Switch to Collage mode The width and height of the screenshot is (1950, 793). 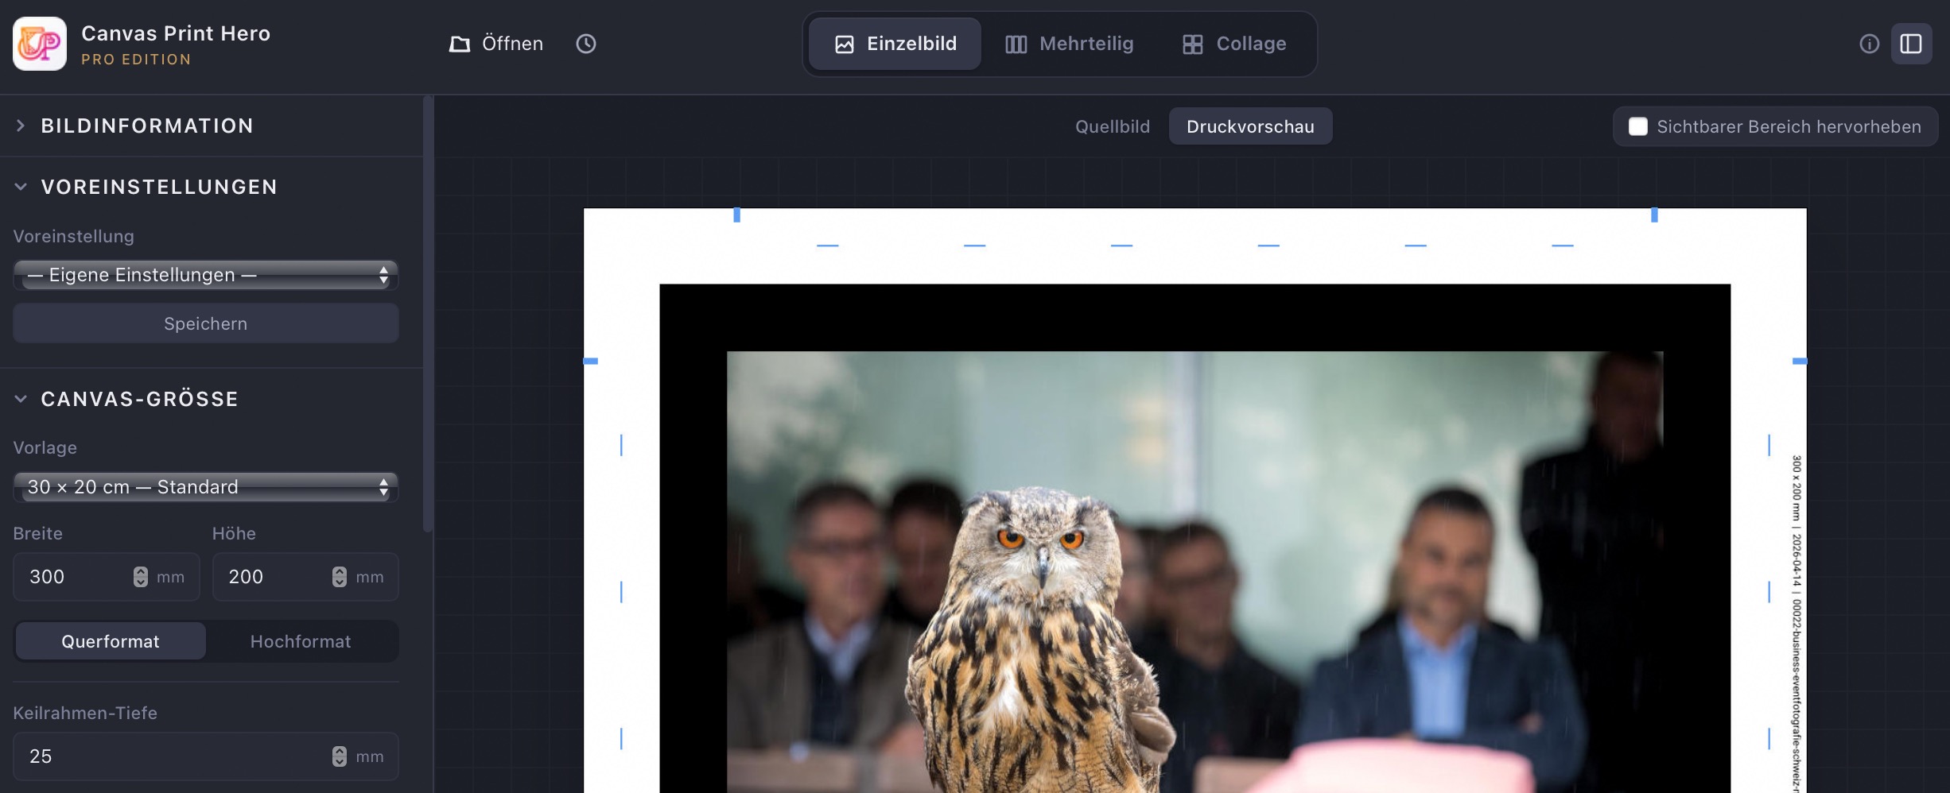click(x=1234, y=44)
